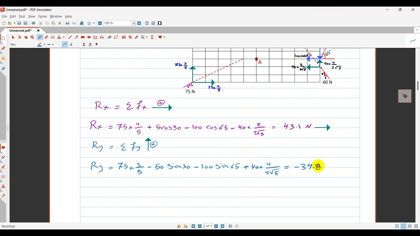Expand the Favorites heart dropdown
The image size is (420, 236).
point(164,37)
